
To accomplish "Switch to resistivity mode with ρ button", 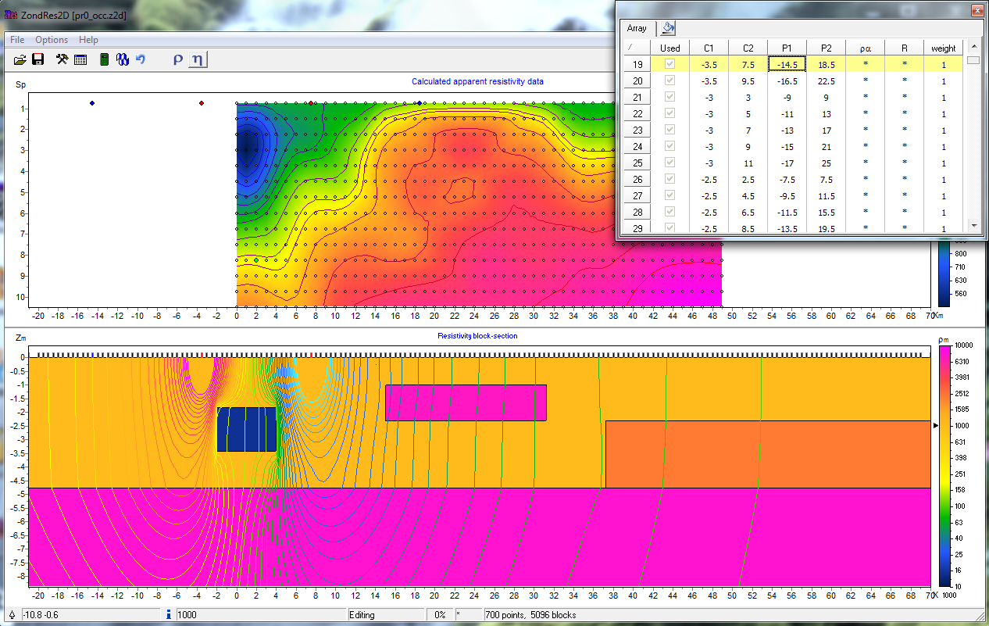I will point(177,59).
